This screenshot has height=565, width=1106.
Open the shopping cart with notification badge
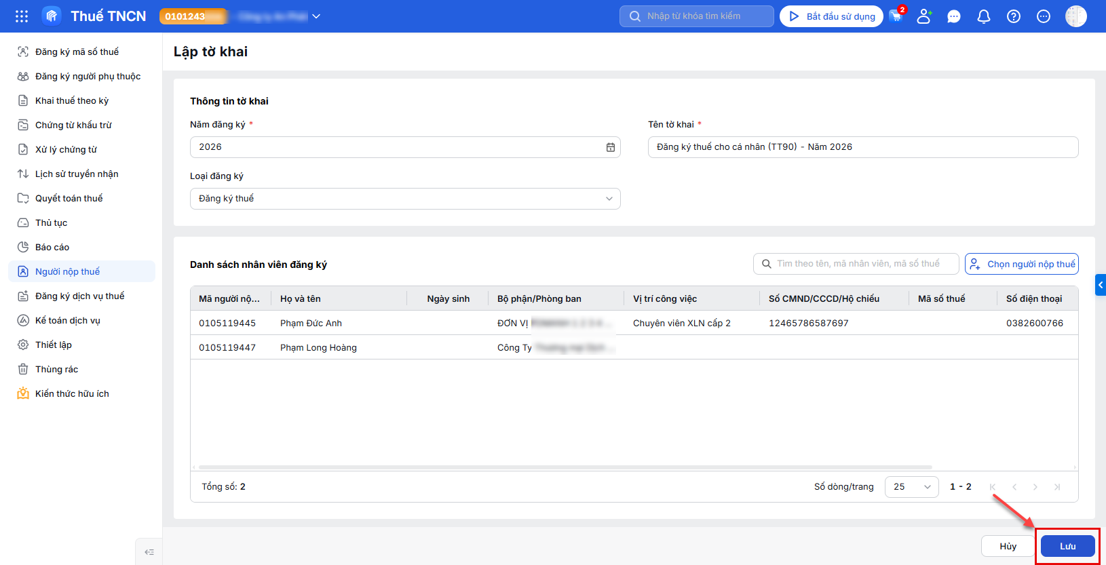(x=896, y=16)
